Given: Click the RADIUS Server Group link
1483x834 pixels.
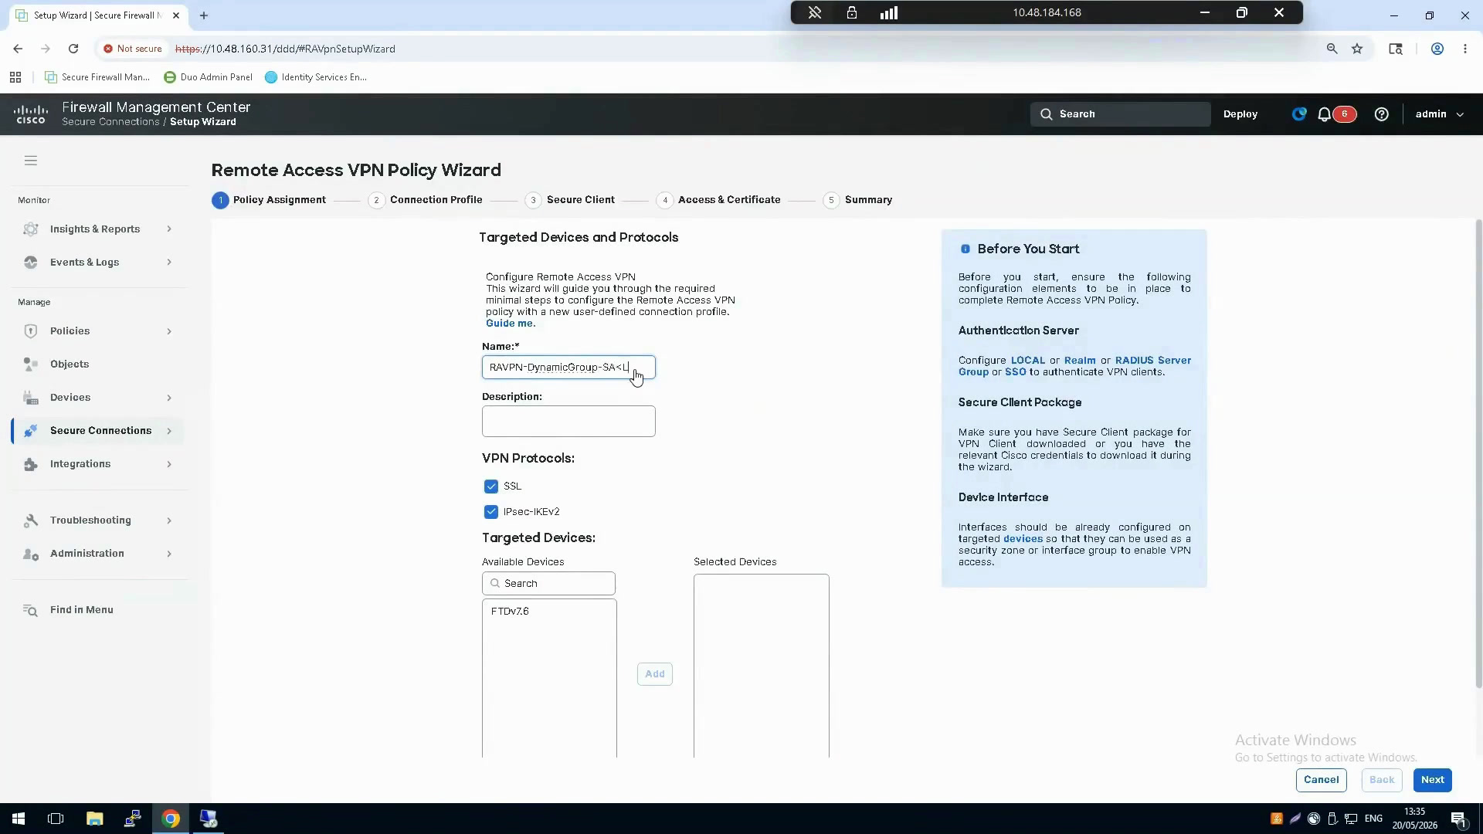Looking at the screenshot, I should (x=1153, y=361).
